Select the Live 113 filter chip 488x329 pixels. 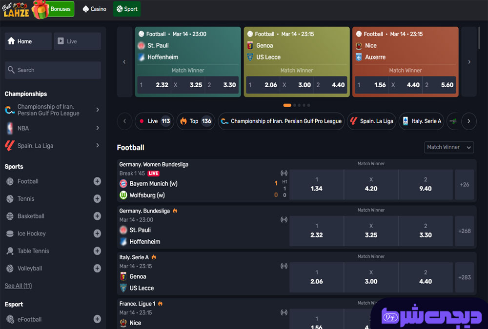[154, 121]
